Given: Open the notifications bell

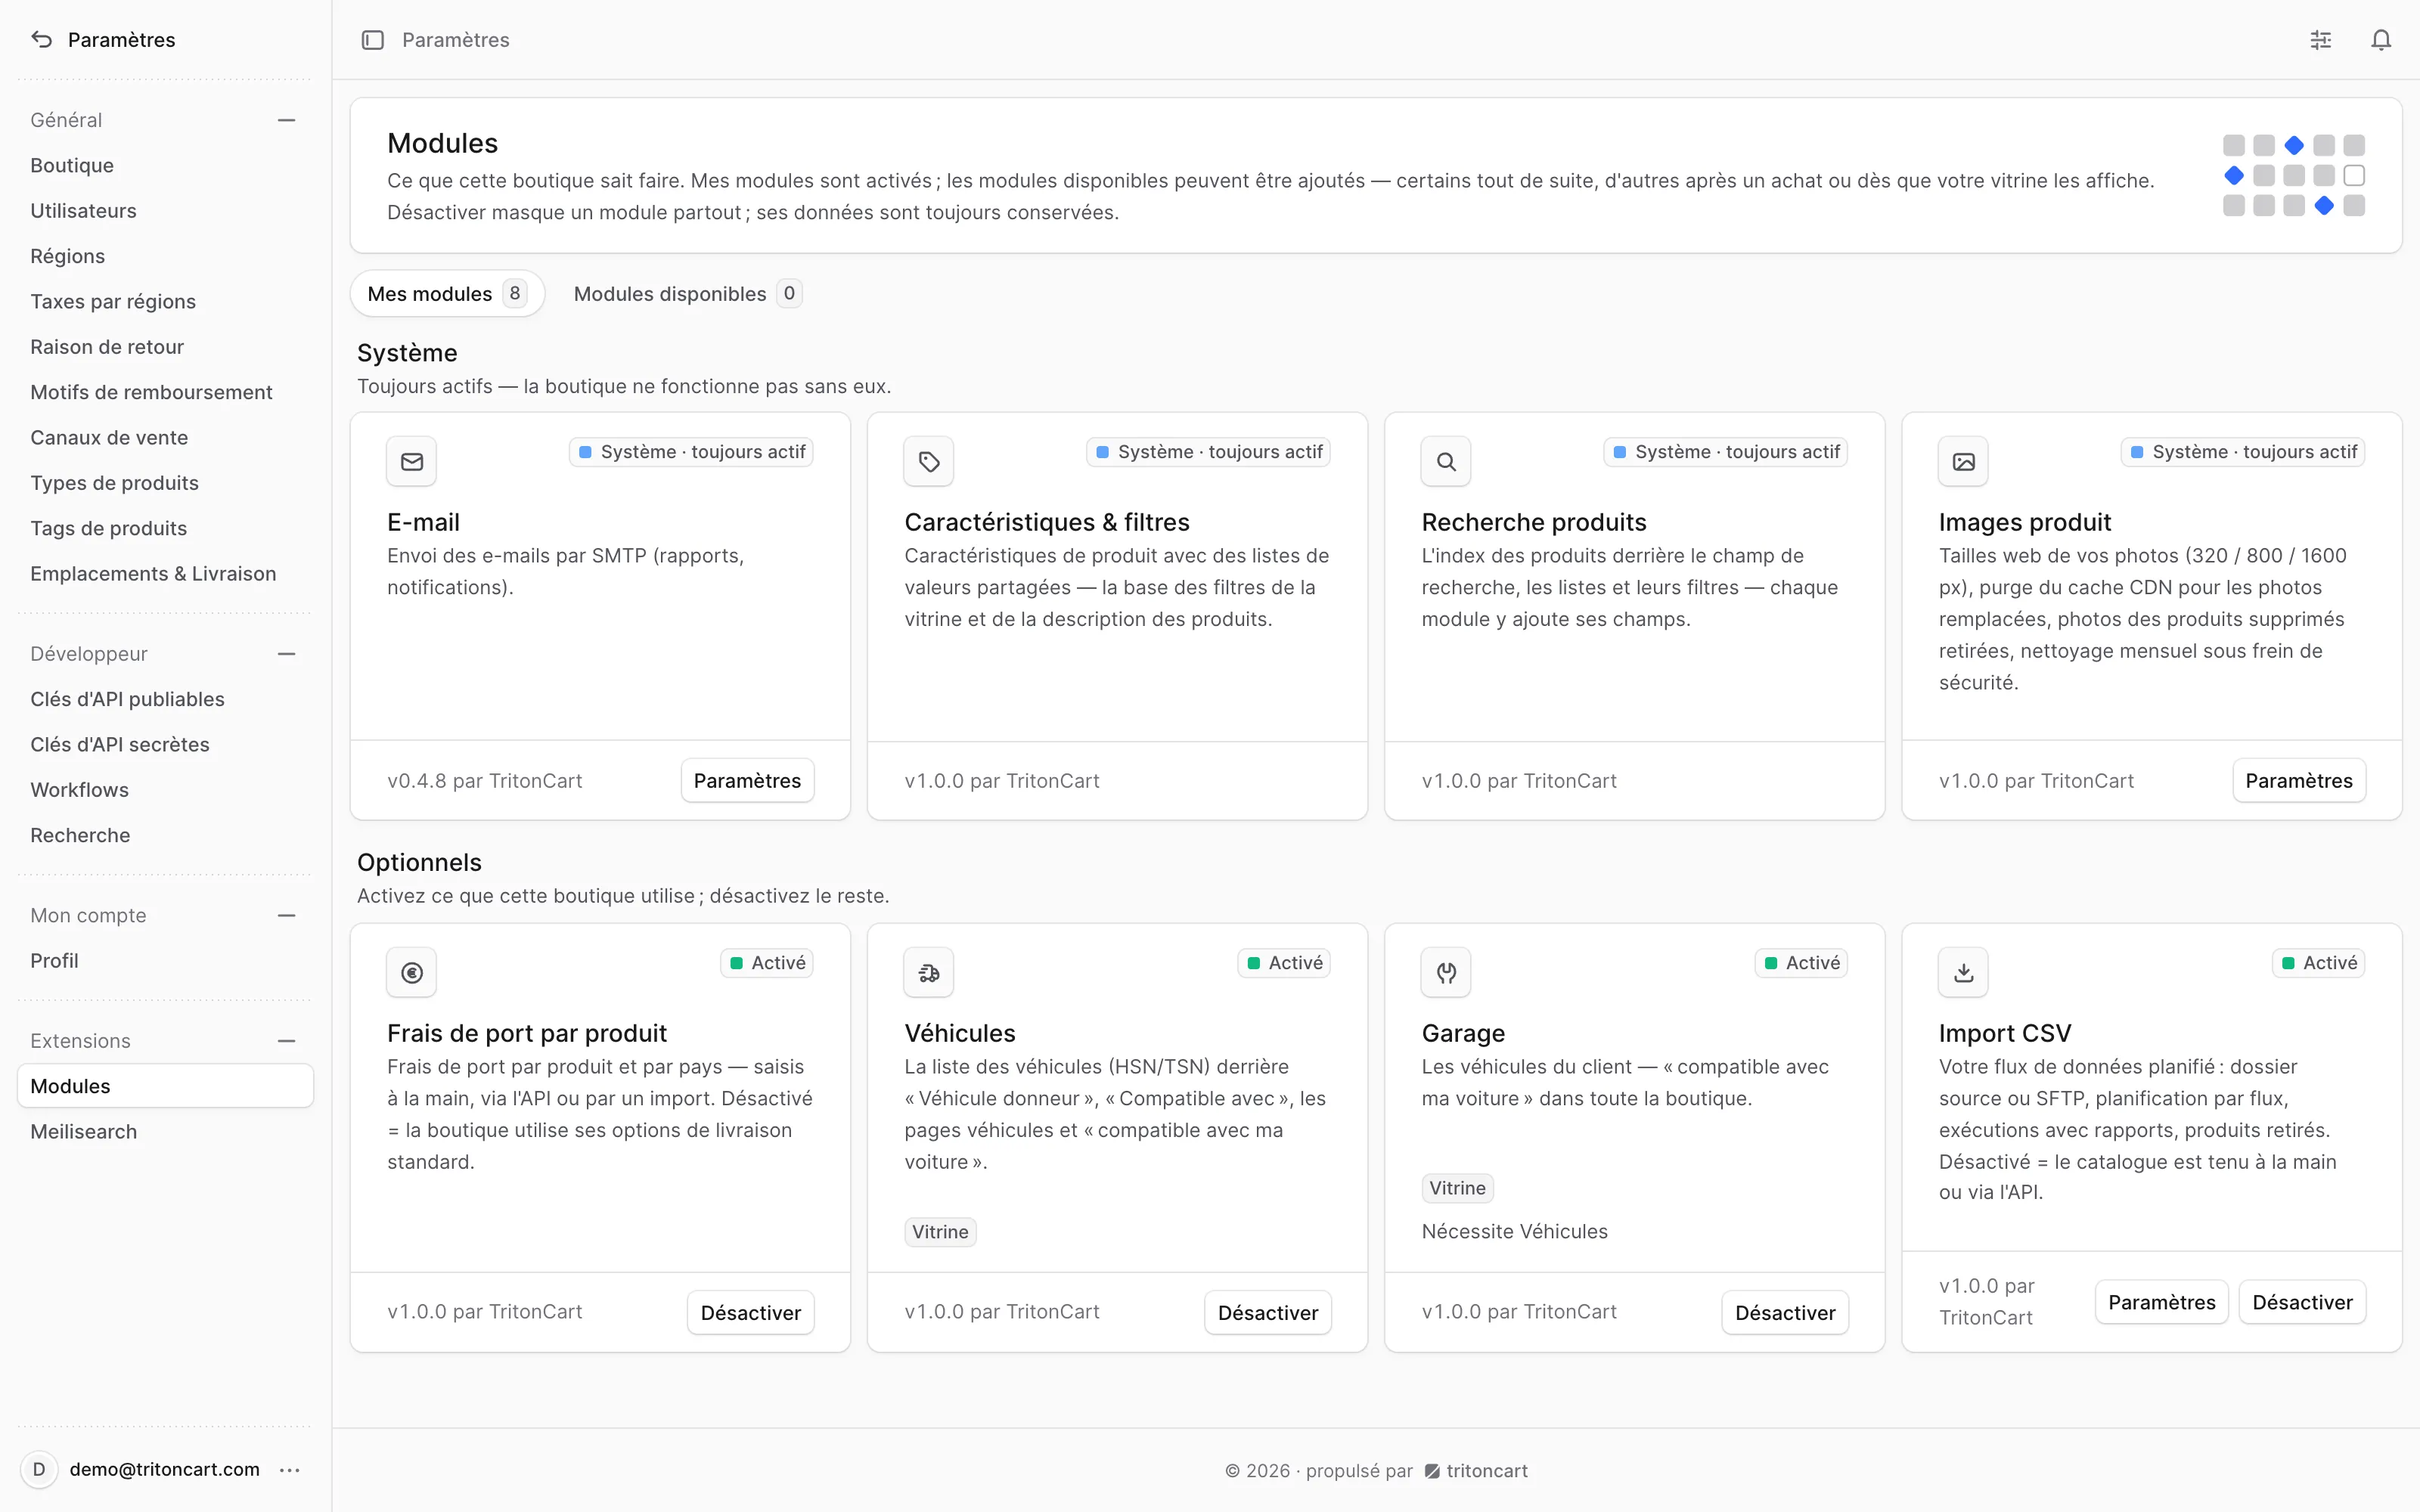Looking at the screenshot, I should click(x=2381, y=40).
